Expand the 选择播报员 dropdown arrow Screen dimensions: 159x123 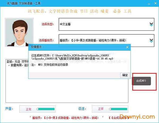151,40
